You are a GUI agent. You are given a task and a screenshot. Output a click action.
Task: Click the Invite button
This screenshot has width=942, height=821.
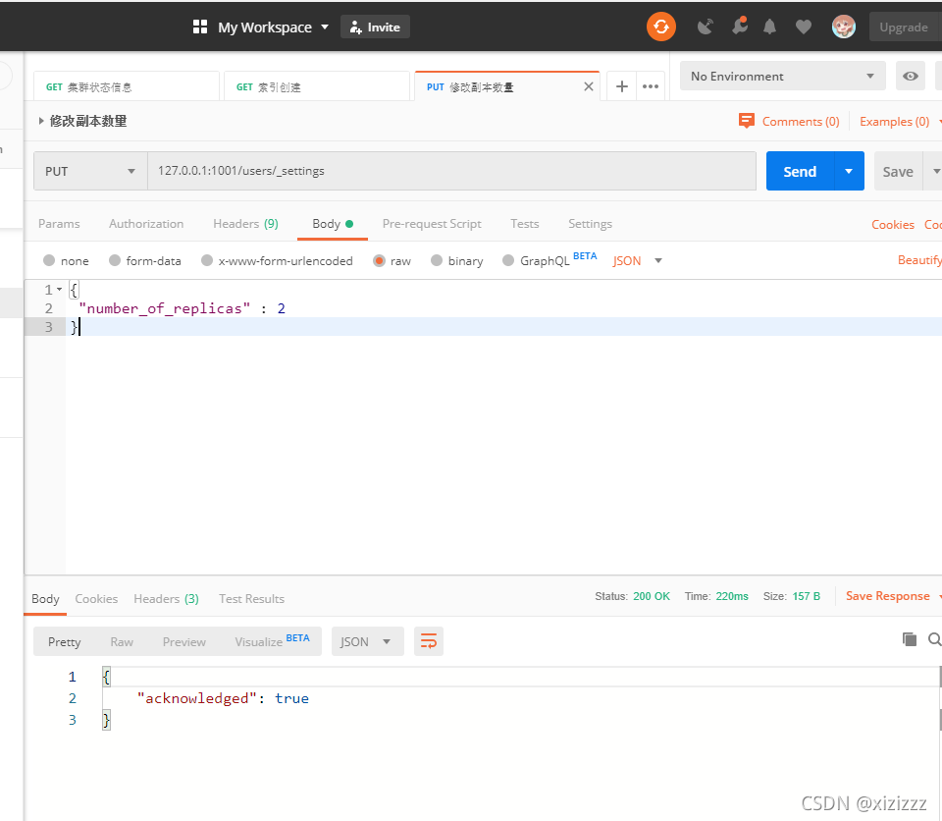click(x=375, y=27)
